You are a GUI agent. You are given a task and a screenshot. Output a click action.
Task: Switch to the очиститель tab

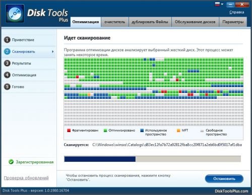115,22
